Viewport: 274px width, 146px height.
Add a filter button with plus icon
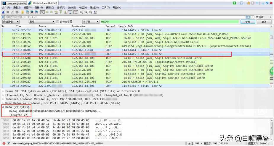(x=271, y=17)
